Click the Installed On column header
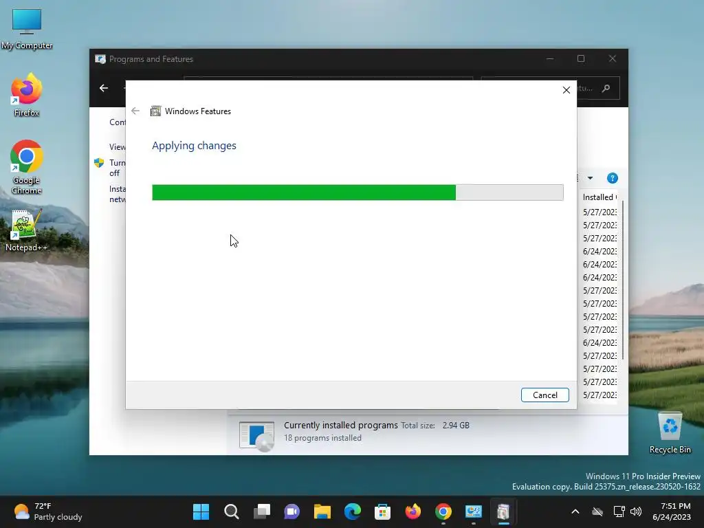The height and width of the screenshot is (528, 704). pyautogui.click(x=599, y=197)
